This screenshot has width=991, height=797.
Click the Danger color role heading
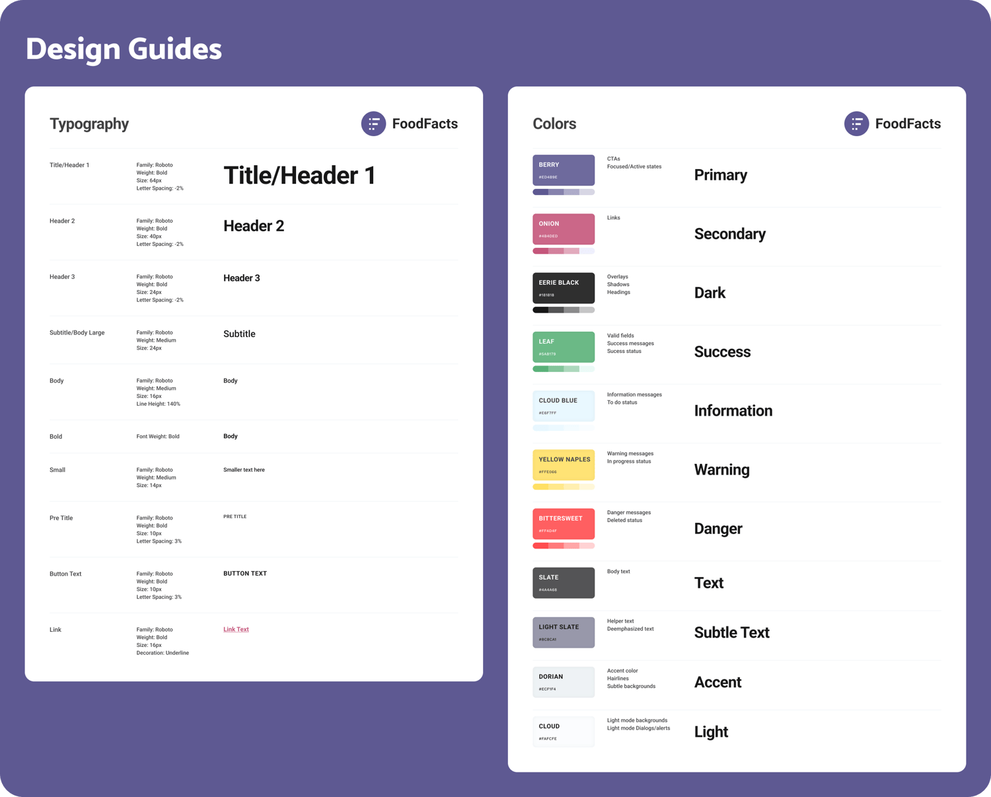pos(718,529)
